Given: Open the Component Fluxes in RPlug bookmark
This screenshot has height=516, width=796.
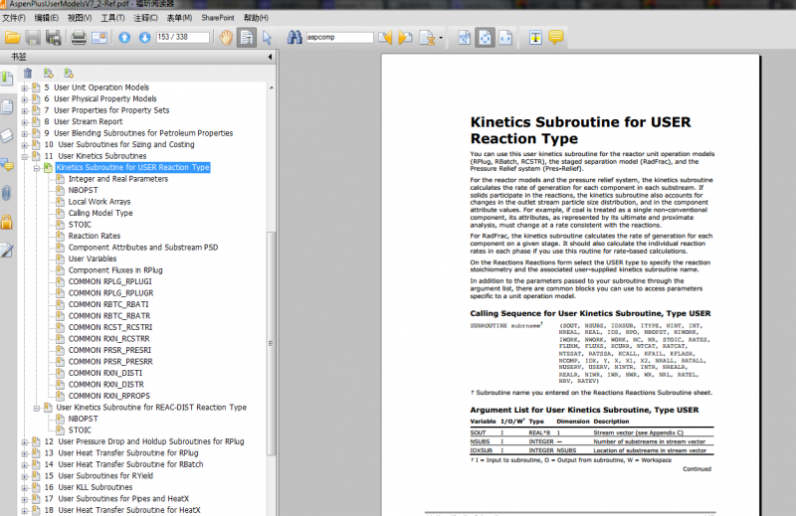Looking at the screenshot, I should click(x=115, y=270).
